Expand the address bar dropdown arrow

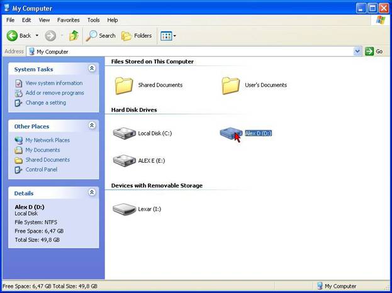point(358,52)
